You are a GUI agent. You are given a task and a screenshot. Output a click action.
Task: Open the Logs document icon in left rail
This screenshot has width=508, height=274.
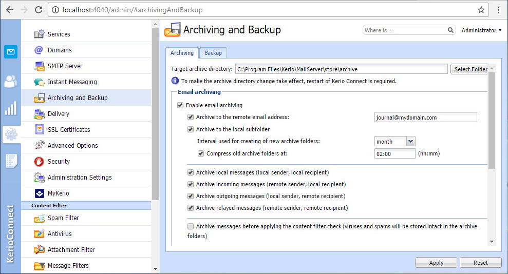coord(11,161)
